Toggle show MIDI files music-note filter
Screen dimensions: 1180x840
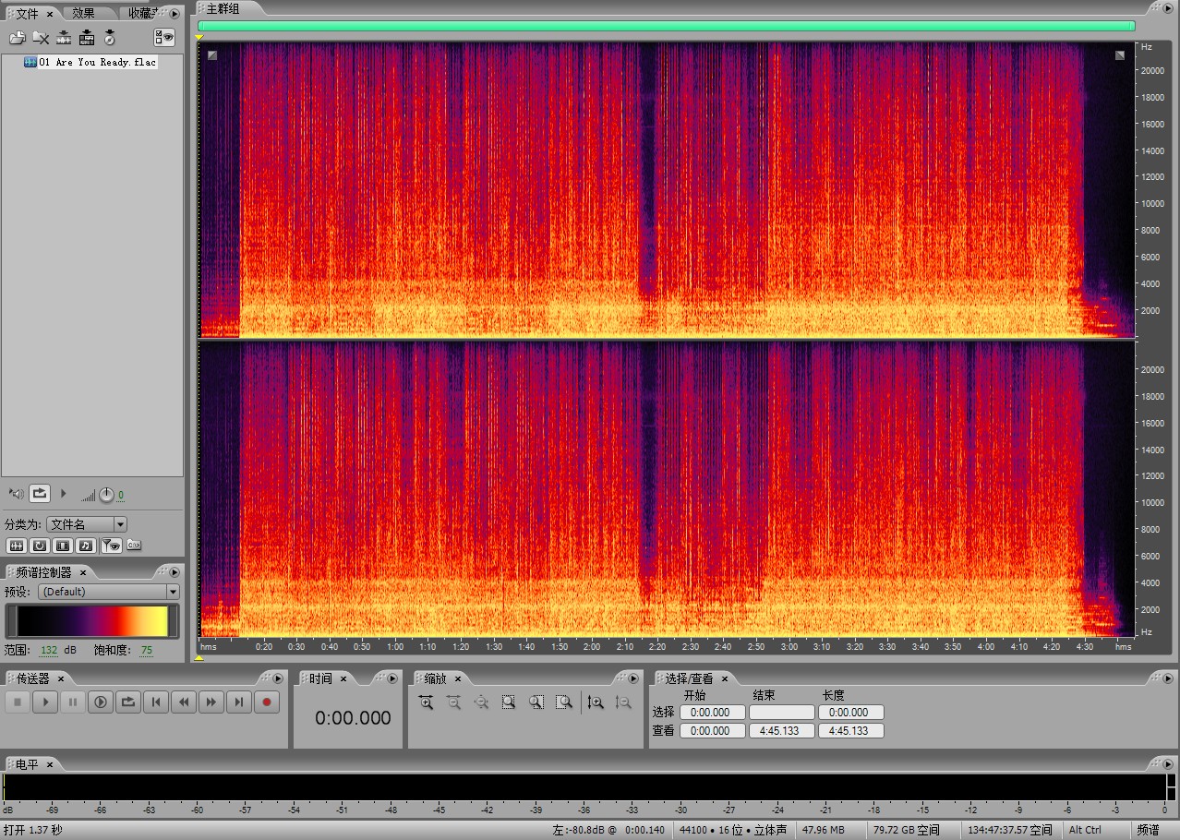[86, 546]
